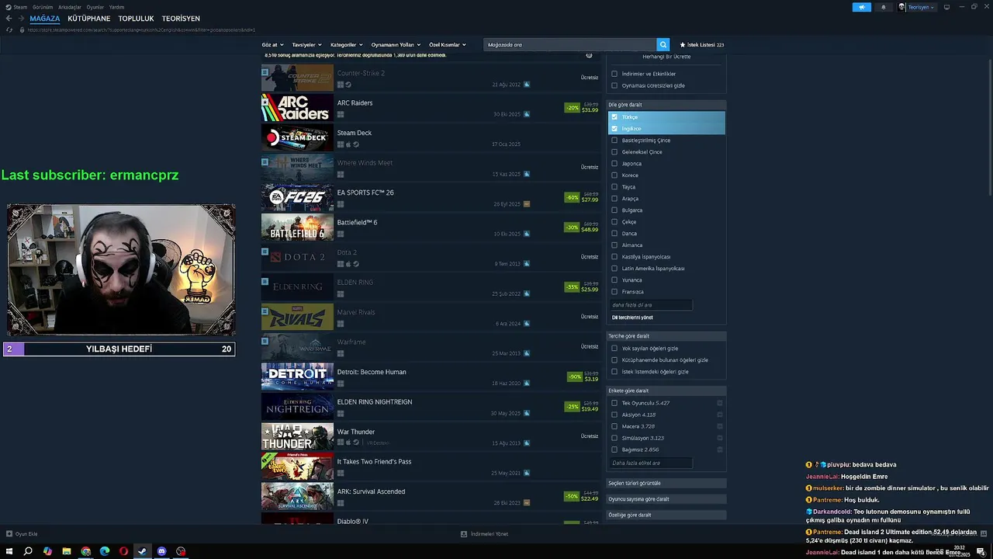Image resolution: width=993 pixels, height=559 pixels.
Task: Open the ELDEN RING NIGHTREIGN result
Action: pyautogui.click(x=431, y=407)
